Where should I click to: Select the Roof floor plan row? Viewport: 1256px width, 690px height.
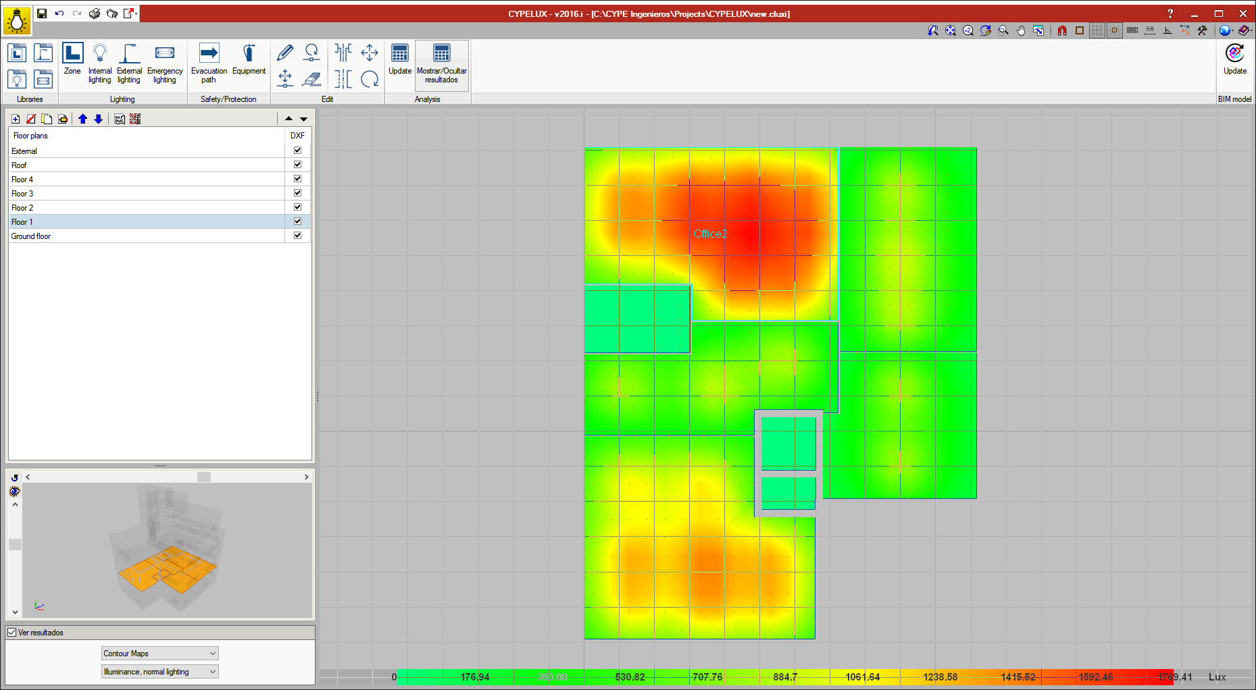click(x=147, y=165)
